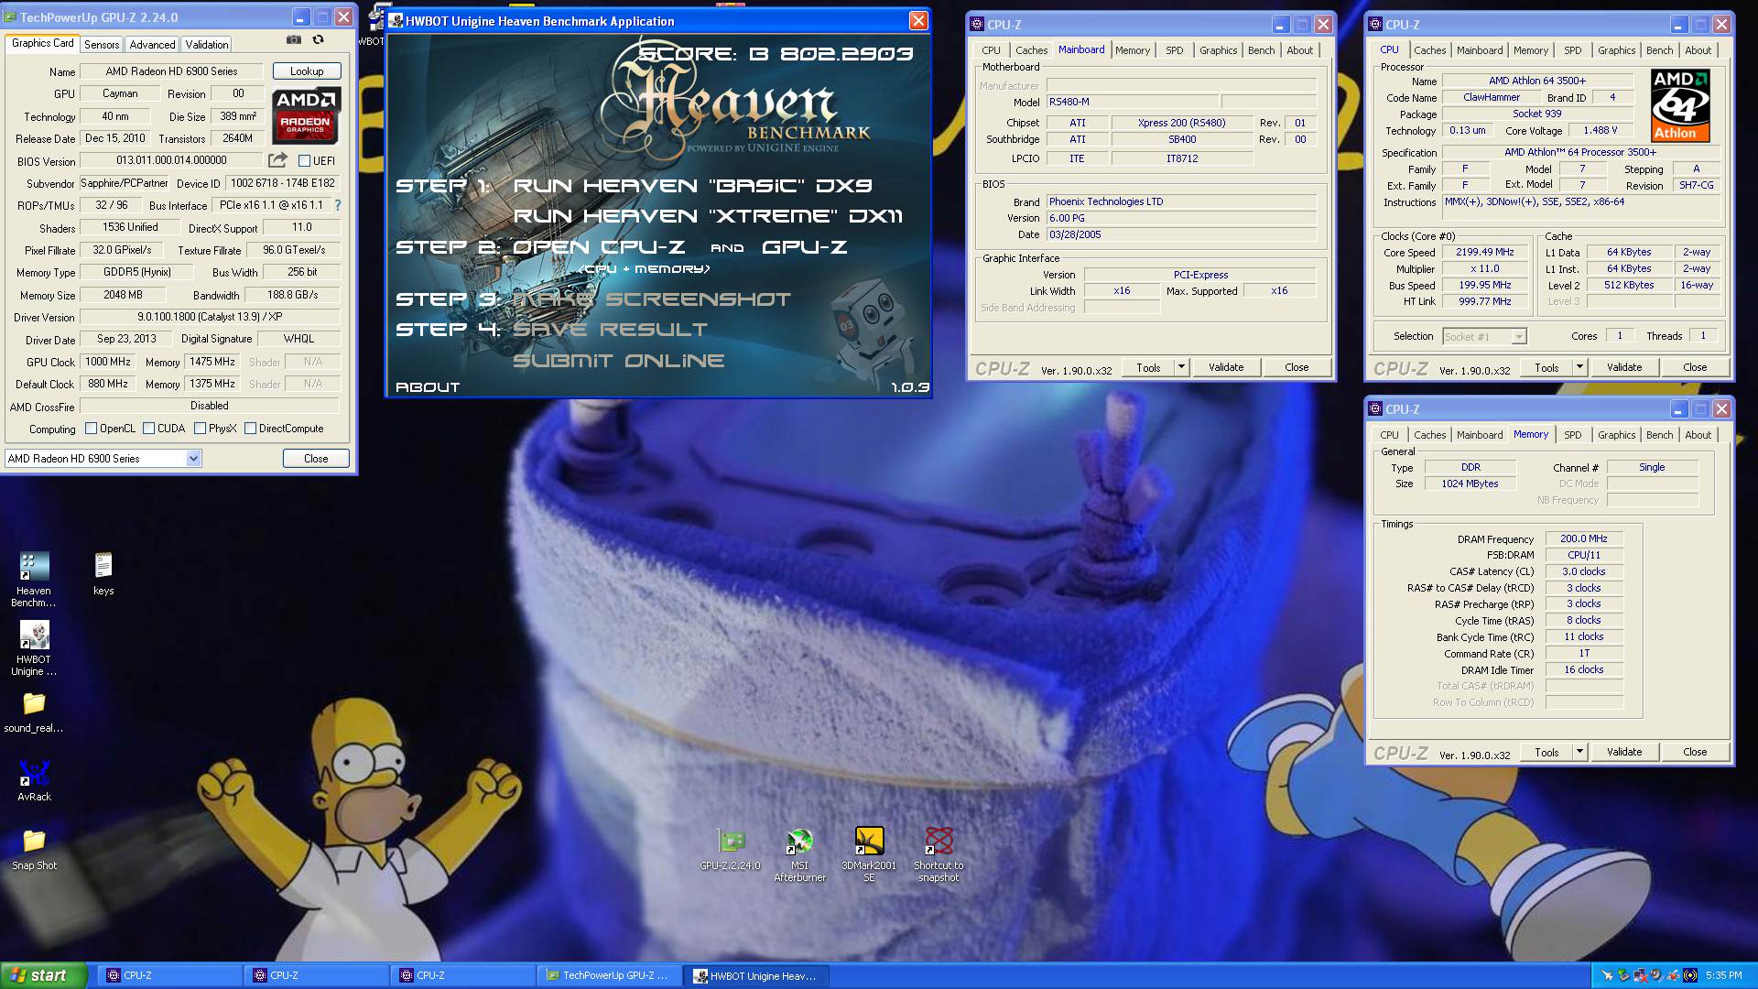This screenshot has height=989, width=1758.
Task: Click Validate in the Mainboard CPU-Z window
Action: coord(1226,367)
